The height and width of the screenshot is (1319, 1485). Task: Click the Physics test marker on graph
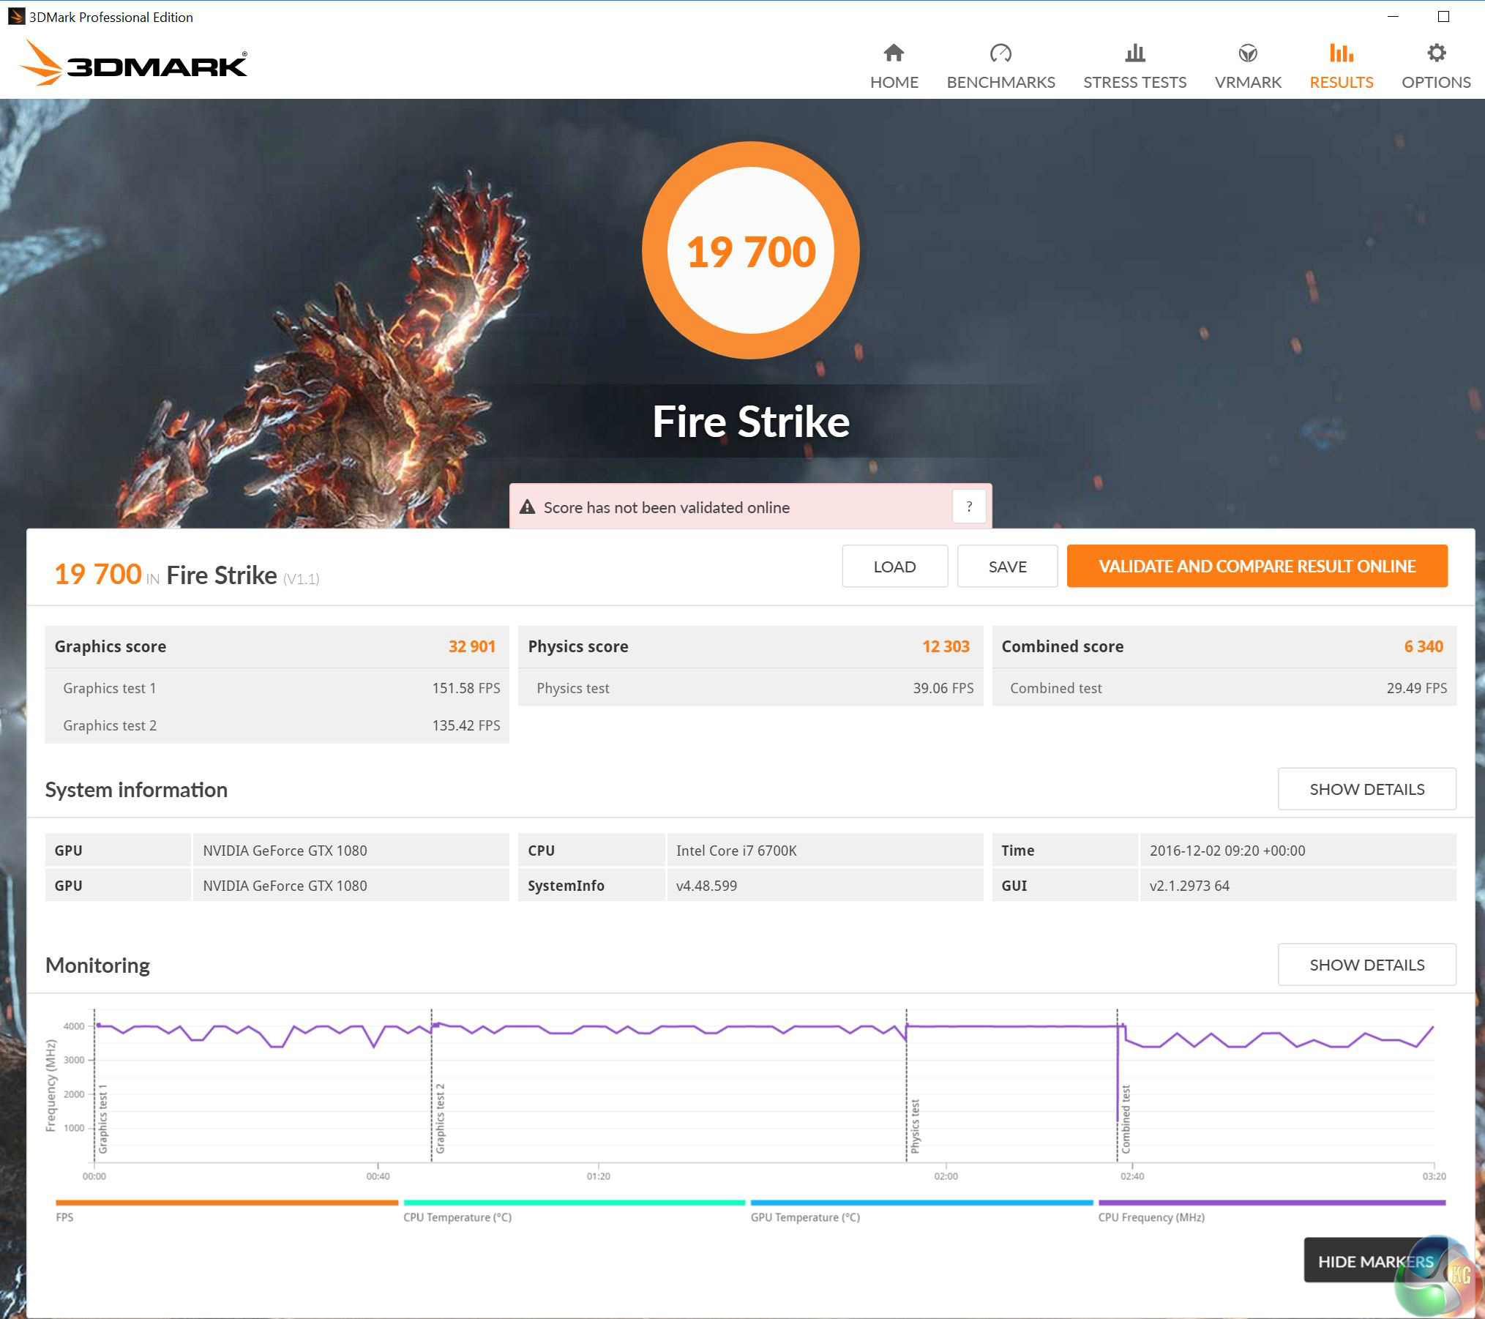914,1126
